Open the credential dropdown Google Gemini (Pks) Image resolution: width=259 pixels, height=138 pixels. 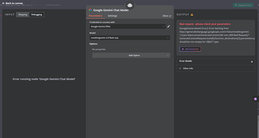click(128, 26)
